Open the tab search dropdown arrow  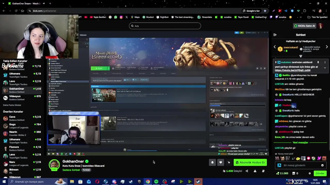coord(4,4)
